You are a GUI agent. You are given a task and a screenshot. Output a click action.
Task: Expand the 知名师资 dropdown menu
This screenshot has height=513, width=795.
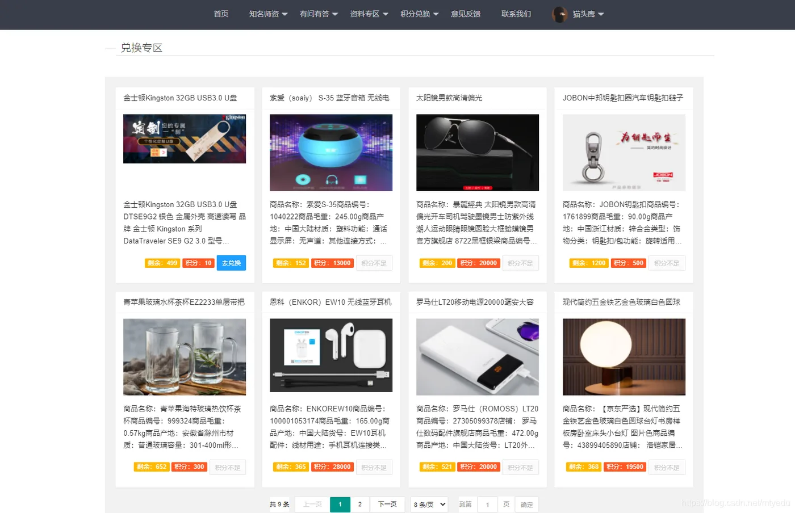tap(269, 14)
